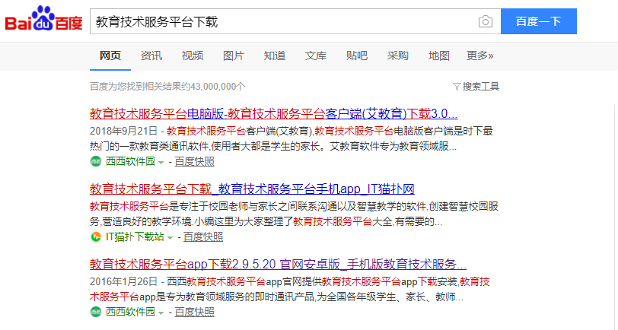The width and height of the screenshot is (618, 330).
Task: Click result count text 约43,000,000个
Action: tap(213, 87)
